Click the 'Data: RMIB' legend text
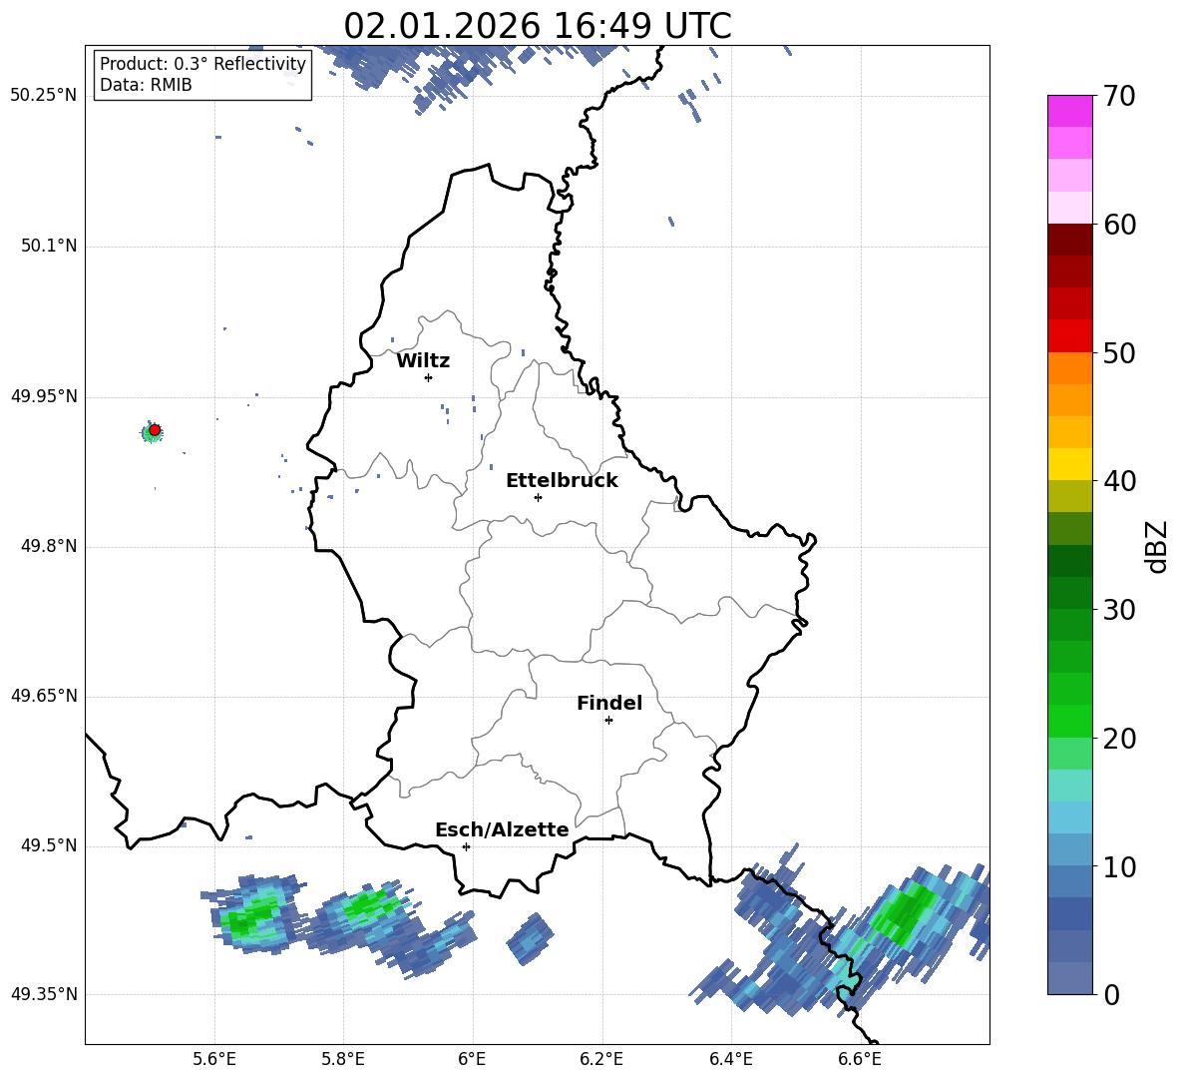 pyautogui.click(x=146, y=85)
